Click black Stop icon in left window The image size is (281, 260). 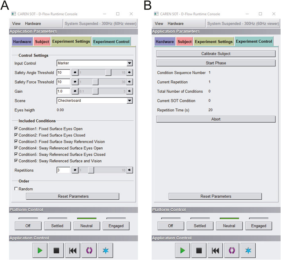point(57,251)
